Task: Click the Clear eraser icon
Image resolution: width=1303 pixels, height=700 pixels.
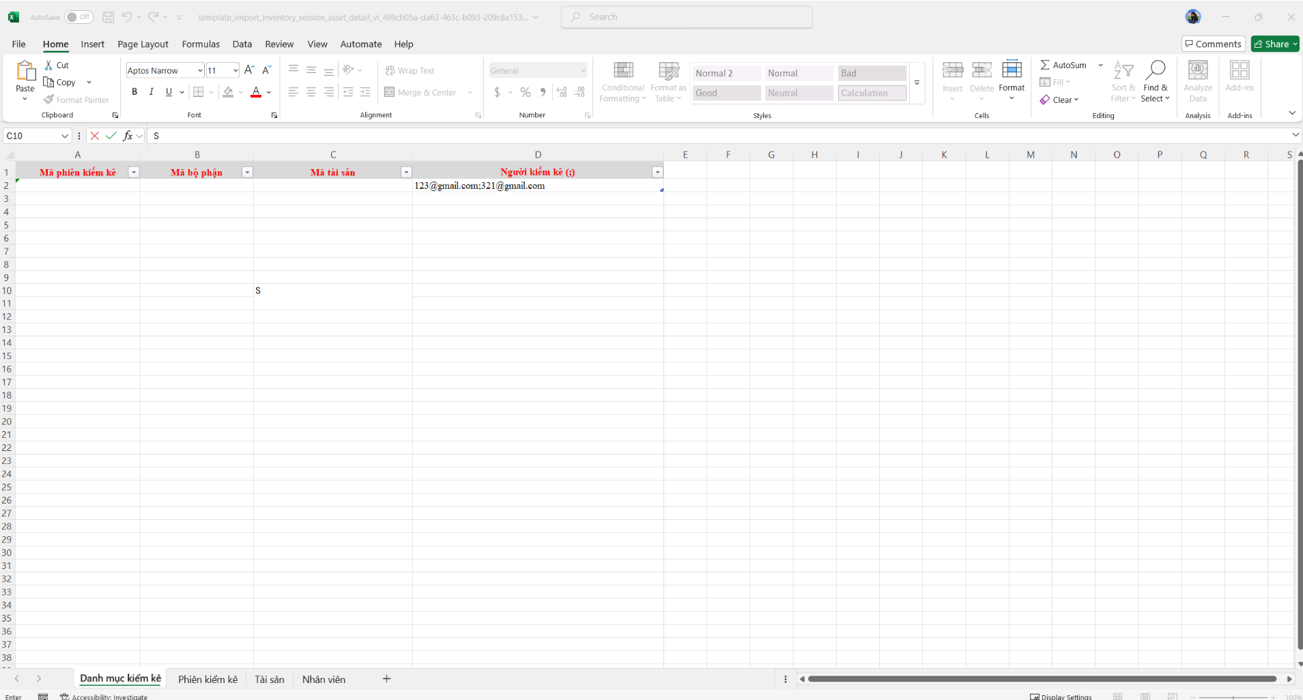Action: tap(1045, 100)
